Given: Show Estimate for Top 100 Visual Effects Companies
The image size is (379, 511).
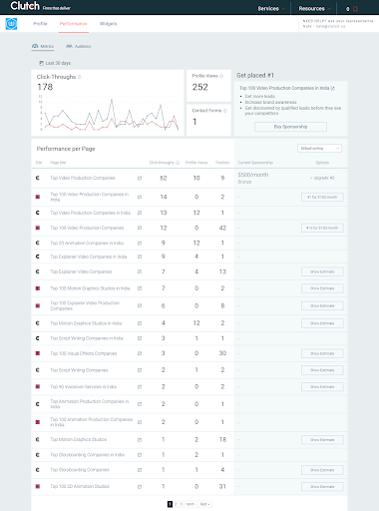Looking at the screenshot, I should coord(322,353).
